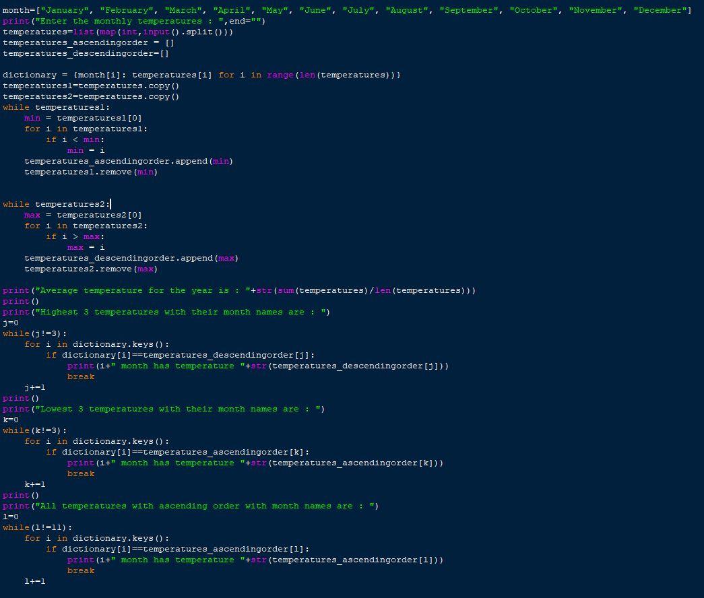Click the temperatures_descendingorder.append(max) line
Viewport: 704px width, 598px height.
tap(131, 258)
